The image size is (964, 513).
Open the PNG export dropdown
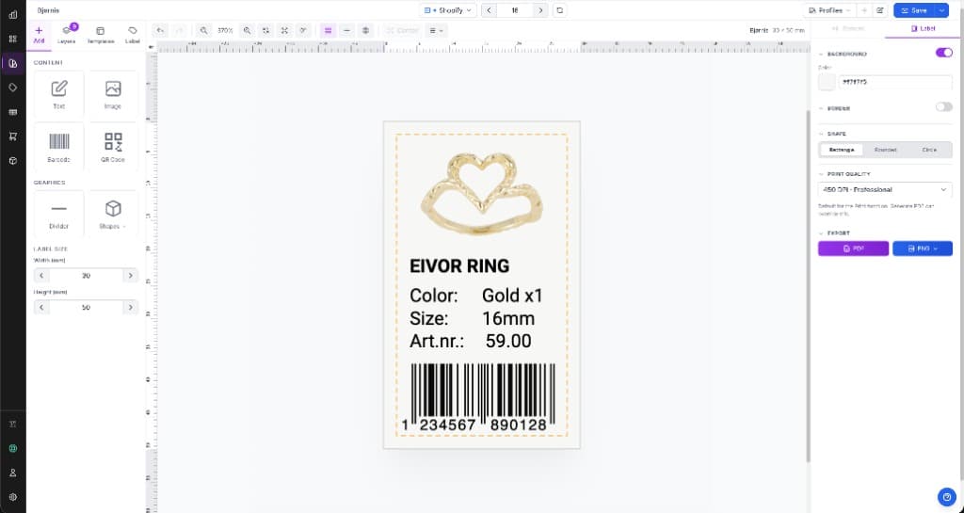click(x=923, y=248)
